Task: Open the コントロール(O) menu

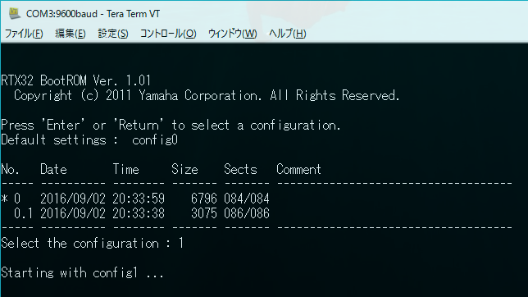Action: (x=168, y=34)
